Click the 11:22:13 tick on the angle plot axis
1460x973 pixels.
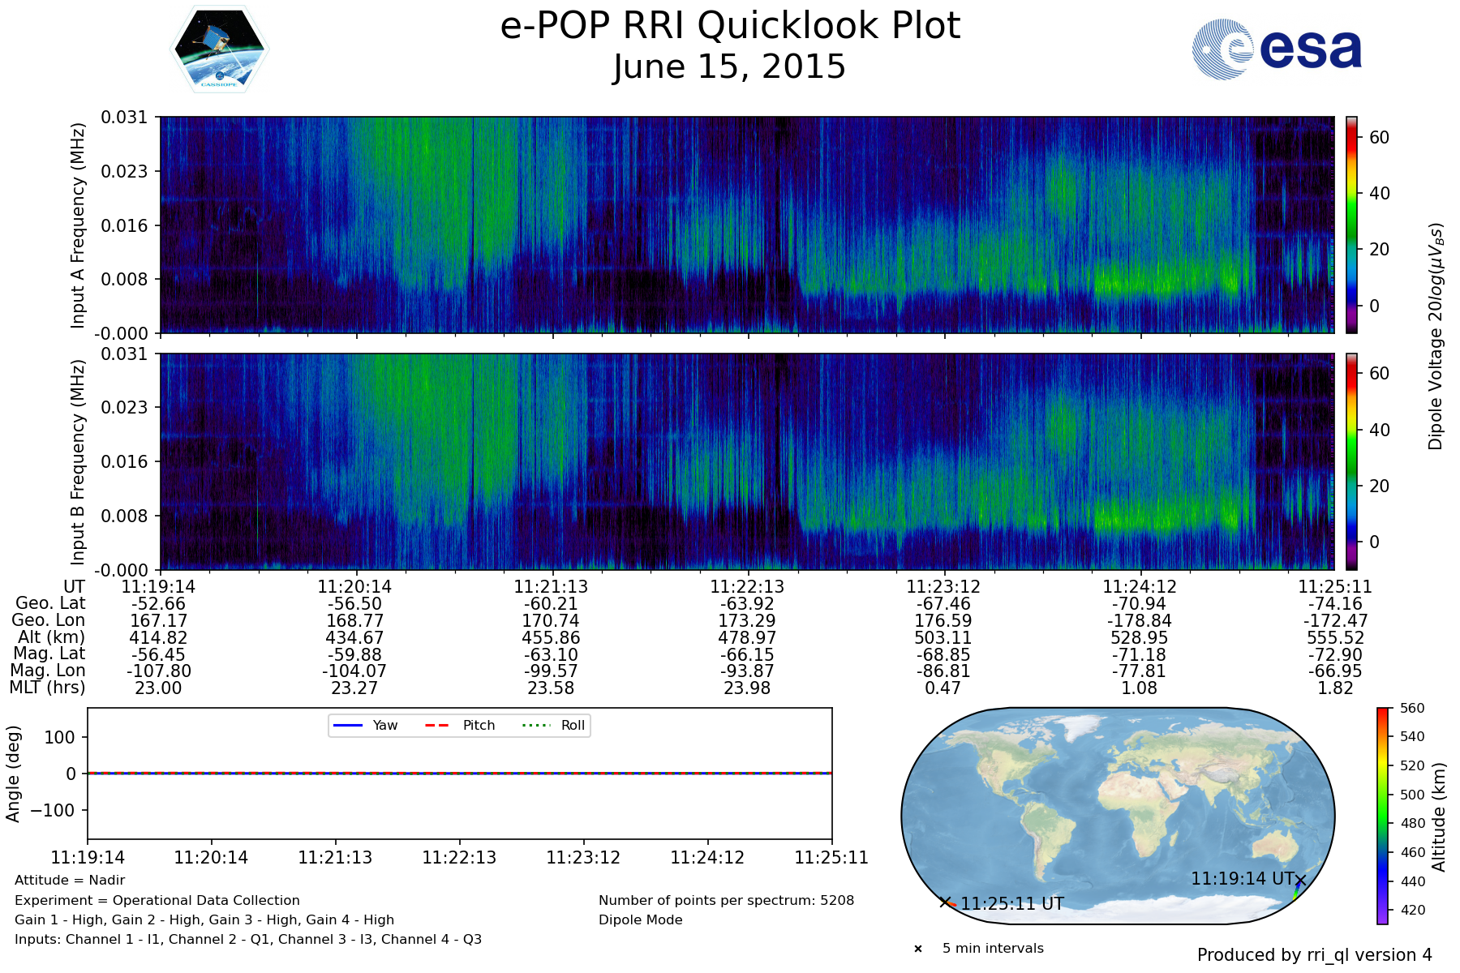[x=459, y=857]
